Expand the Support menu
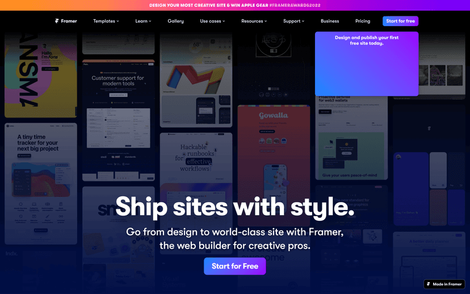This screenshot has height=294, width=470. click(x=293, y=21)
